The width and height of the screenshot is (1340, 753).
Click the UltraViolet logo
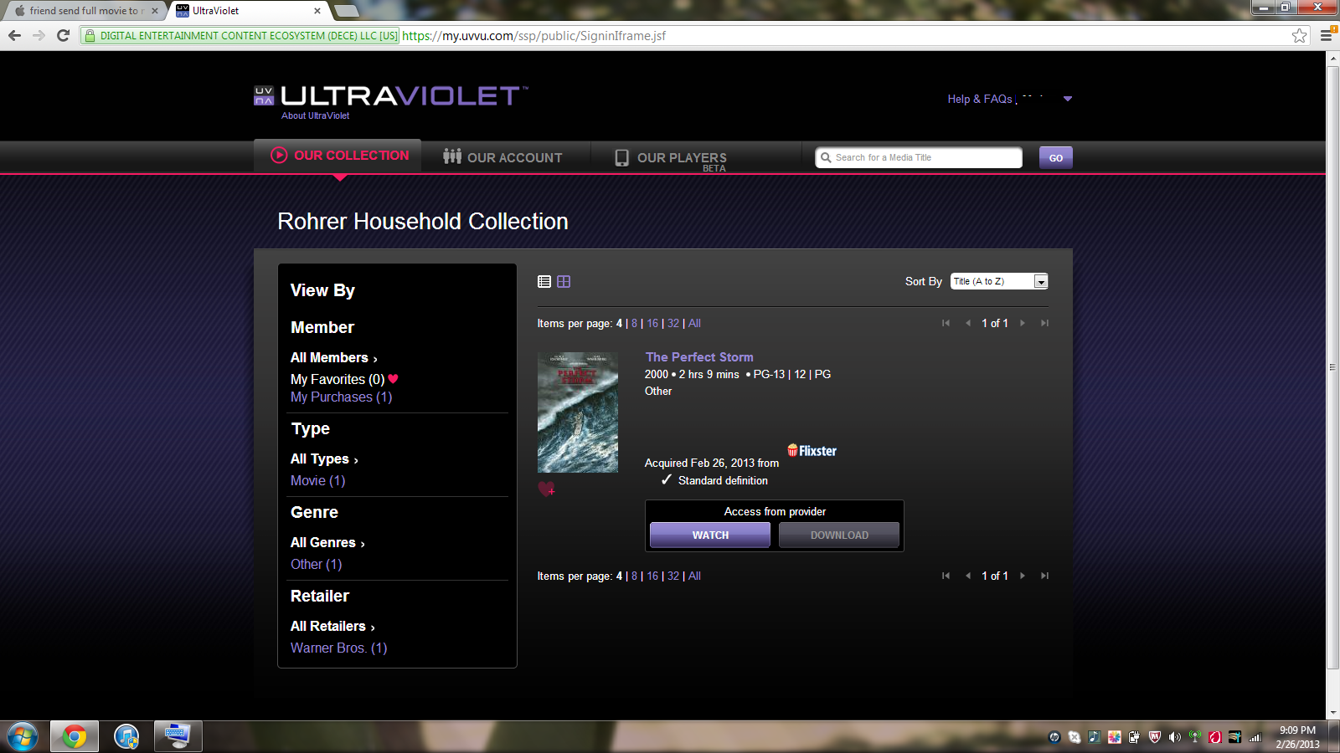click(391, 95)
